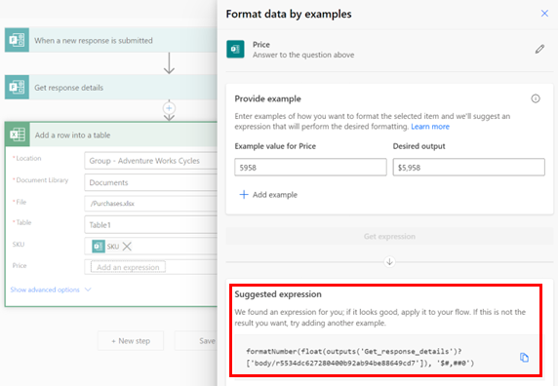
Task: Click the Forms icon on Get response details
Action: tap(18, 87)
